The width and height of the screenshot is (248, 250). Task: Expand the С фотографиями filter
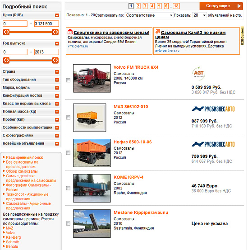tap(57, 136)
